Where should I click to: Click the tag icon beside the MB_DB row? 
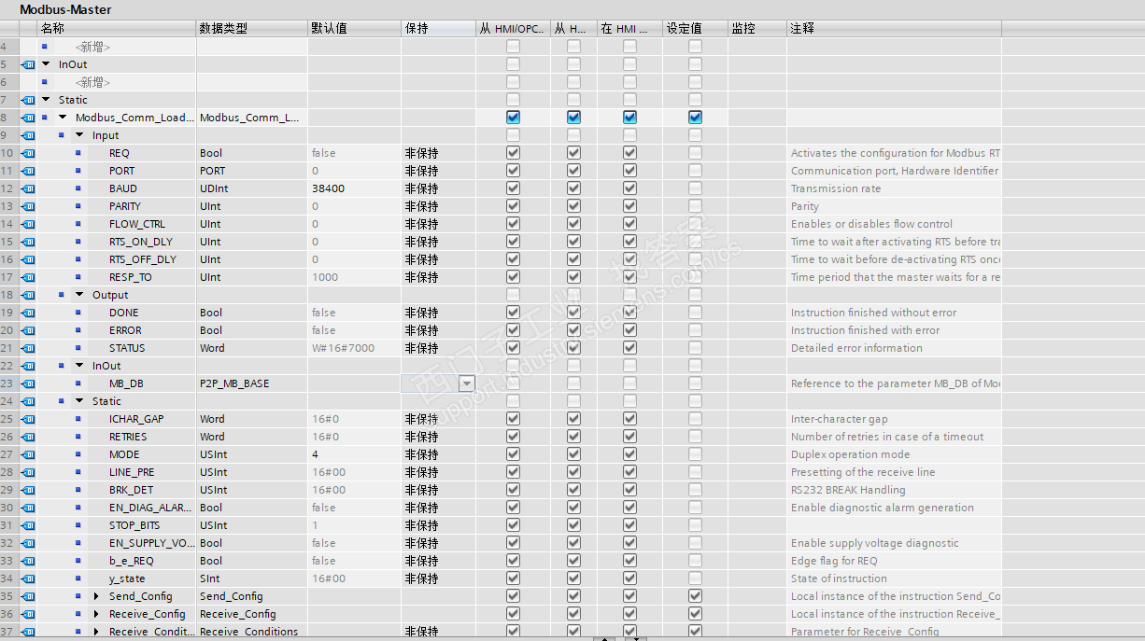28,383
